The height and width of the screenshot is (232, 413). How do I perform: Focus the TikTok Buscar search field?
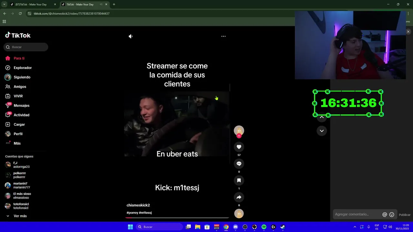coord(26,47)
